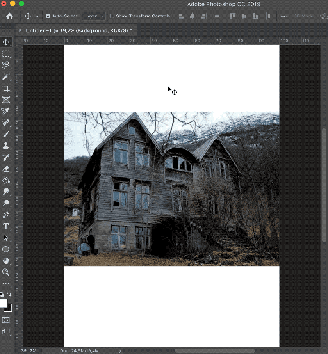Select the Zoom magnifier tool
Screen dimensions: 328x354
[6, 272]
